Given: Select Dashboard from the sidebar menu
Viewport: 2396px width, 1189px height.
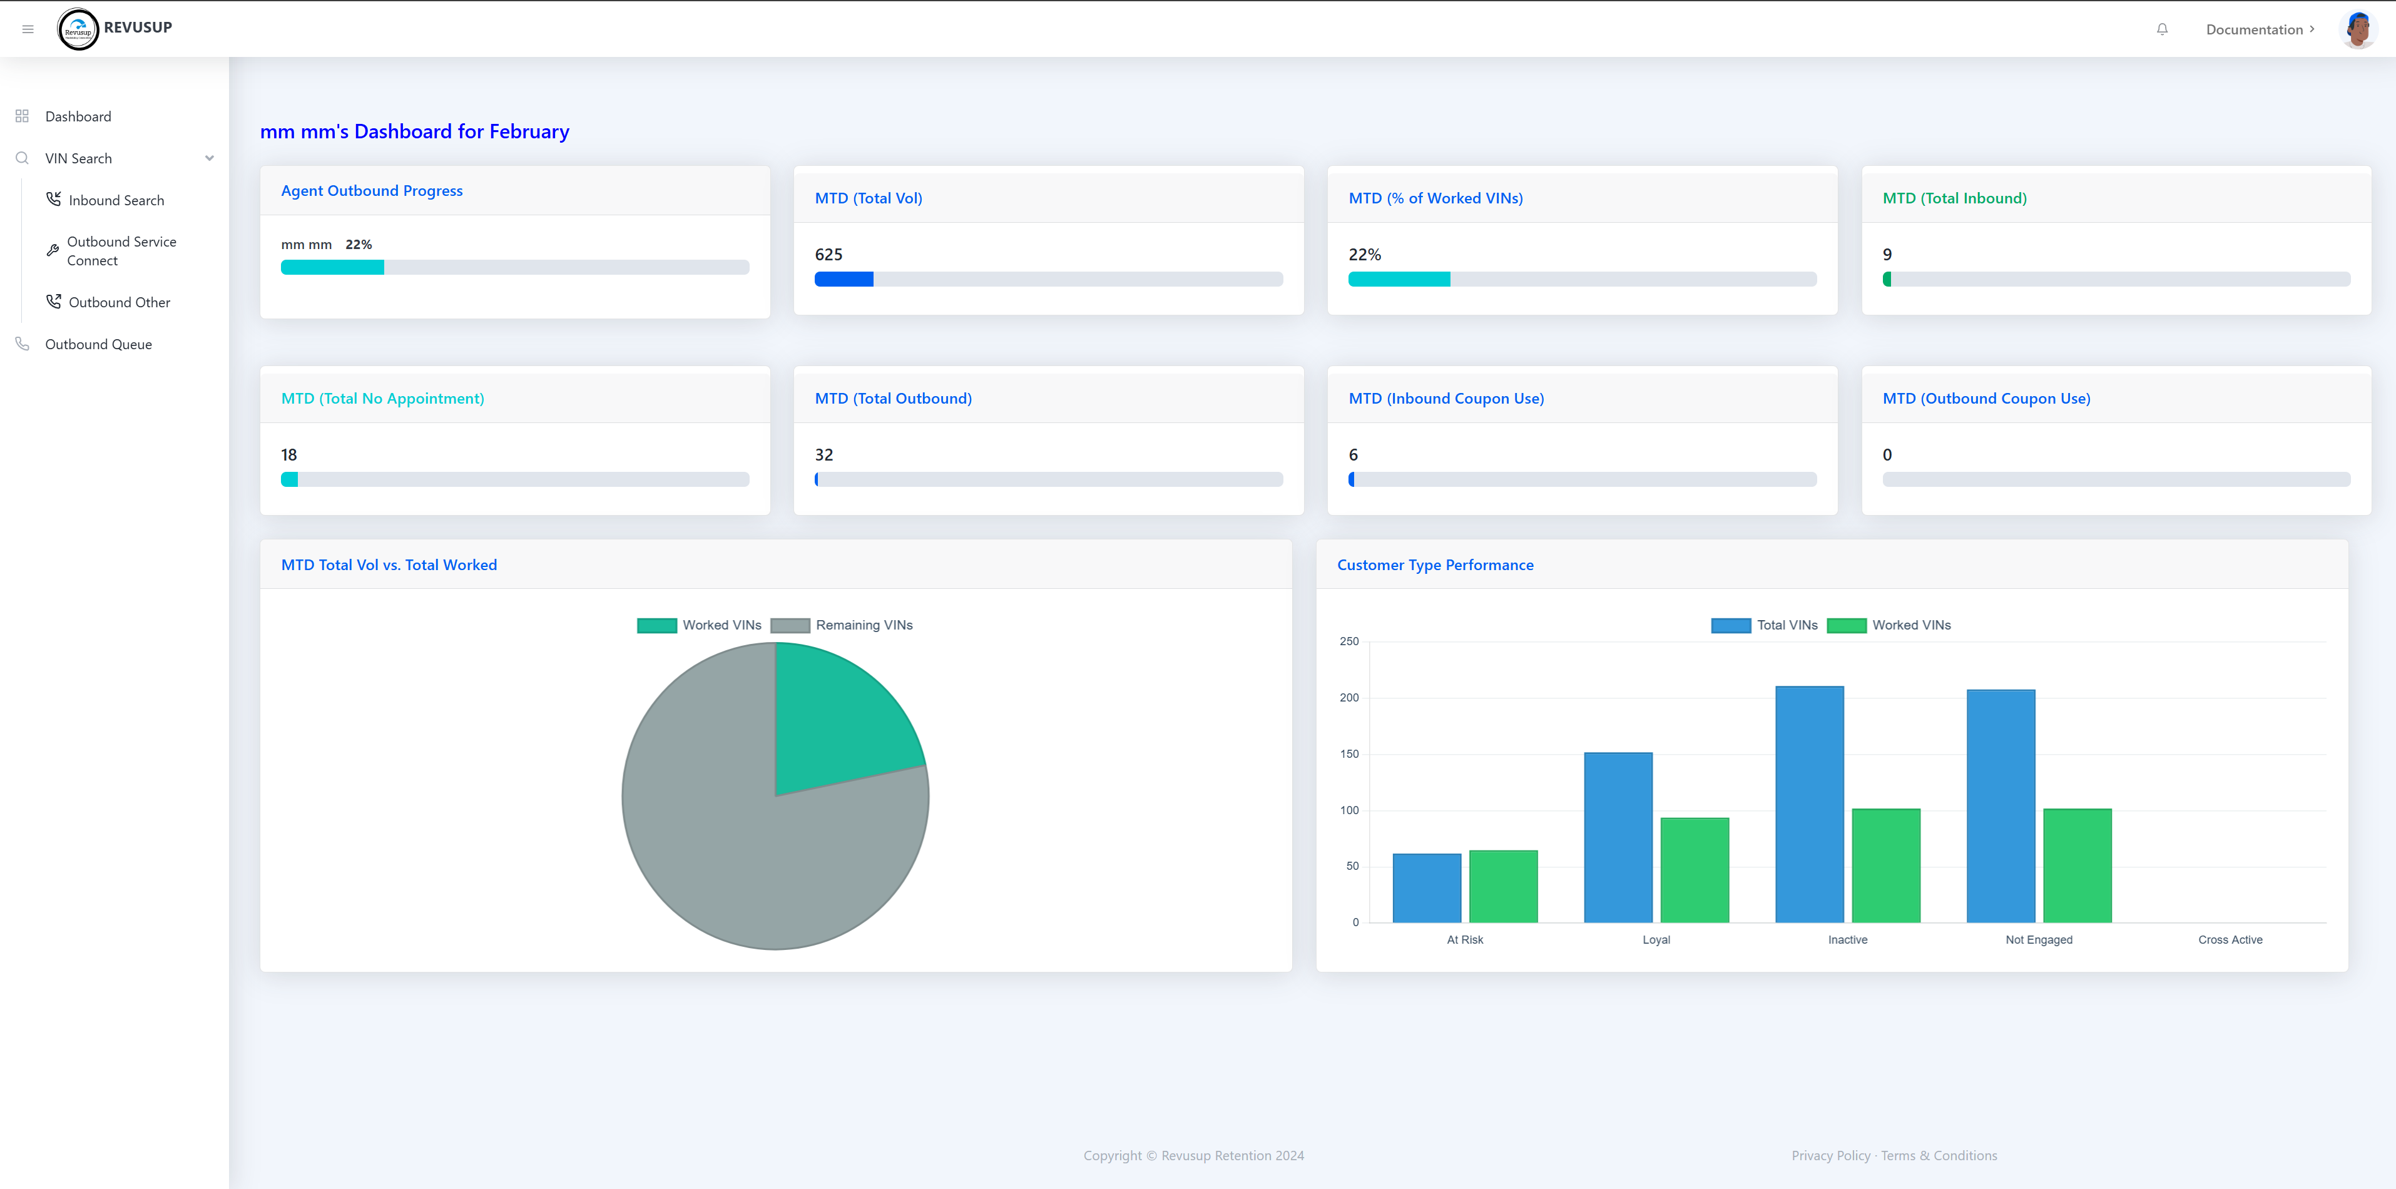Looking at the screenshot, I should [78, 115].
